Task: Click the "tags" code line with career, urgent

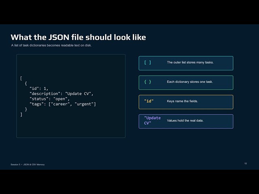Action: (63, 104)
